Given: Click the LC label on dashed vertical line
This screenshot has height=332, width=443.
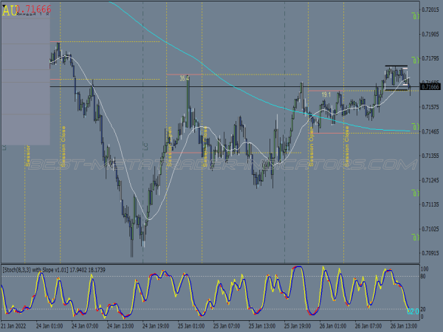Looking at the screenshot, I should tap(145, 146).
